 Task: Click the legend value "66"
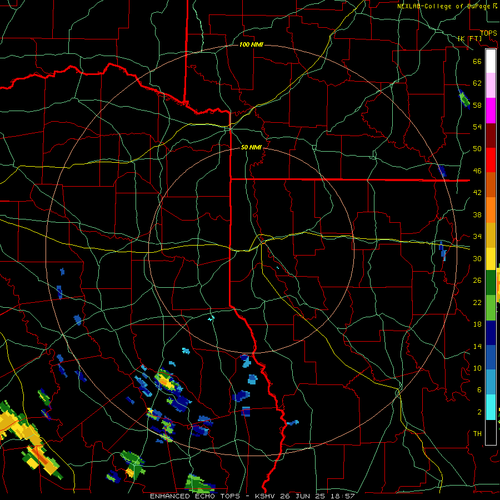477,61
